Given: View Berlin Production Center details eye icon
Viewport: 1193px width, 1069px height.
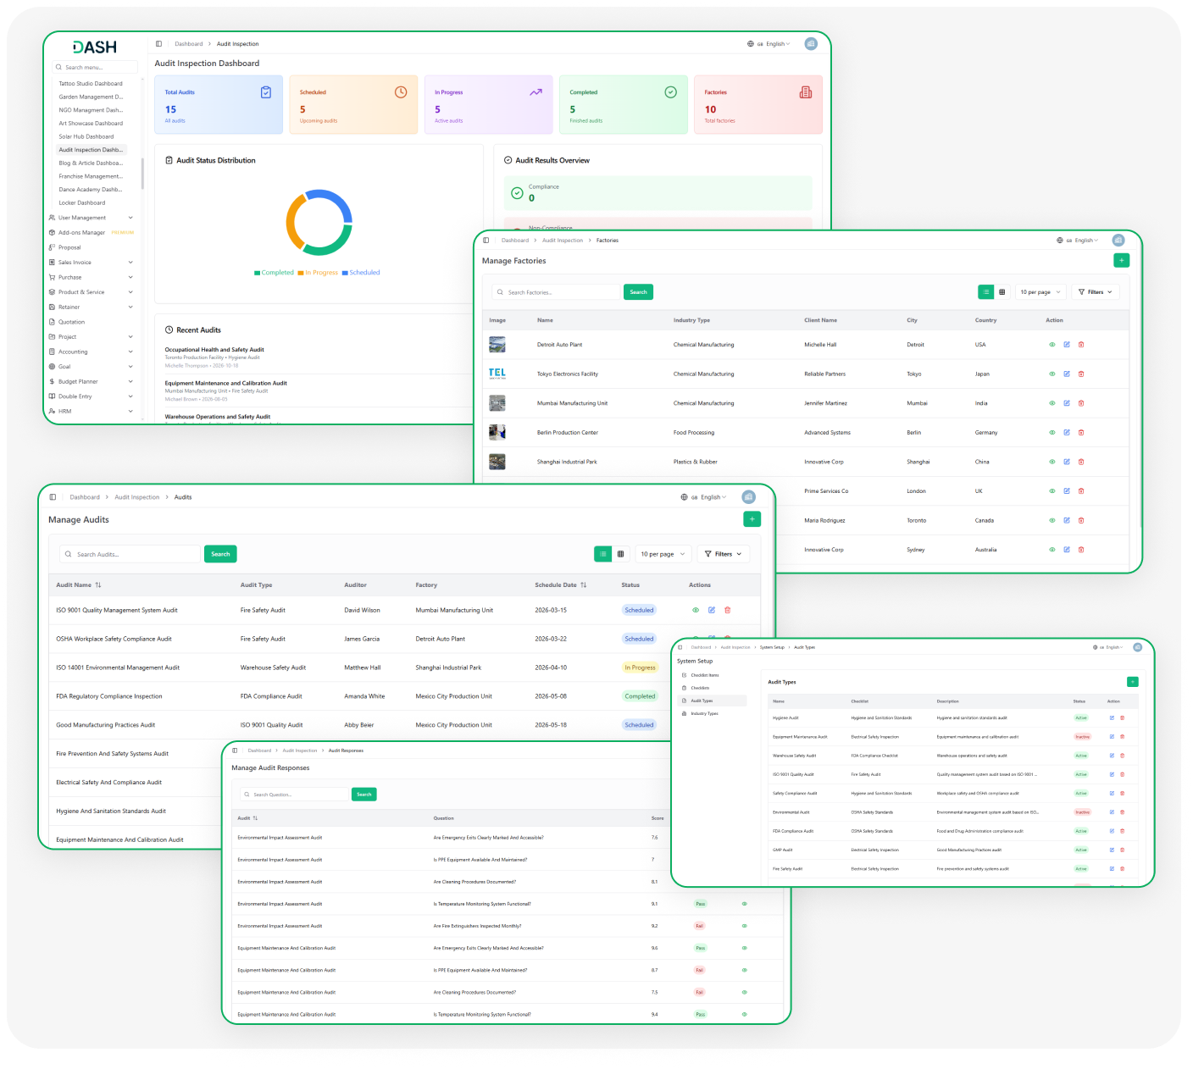Looking at the screenshot, I should tap(1052, 432).
